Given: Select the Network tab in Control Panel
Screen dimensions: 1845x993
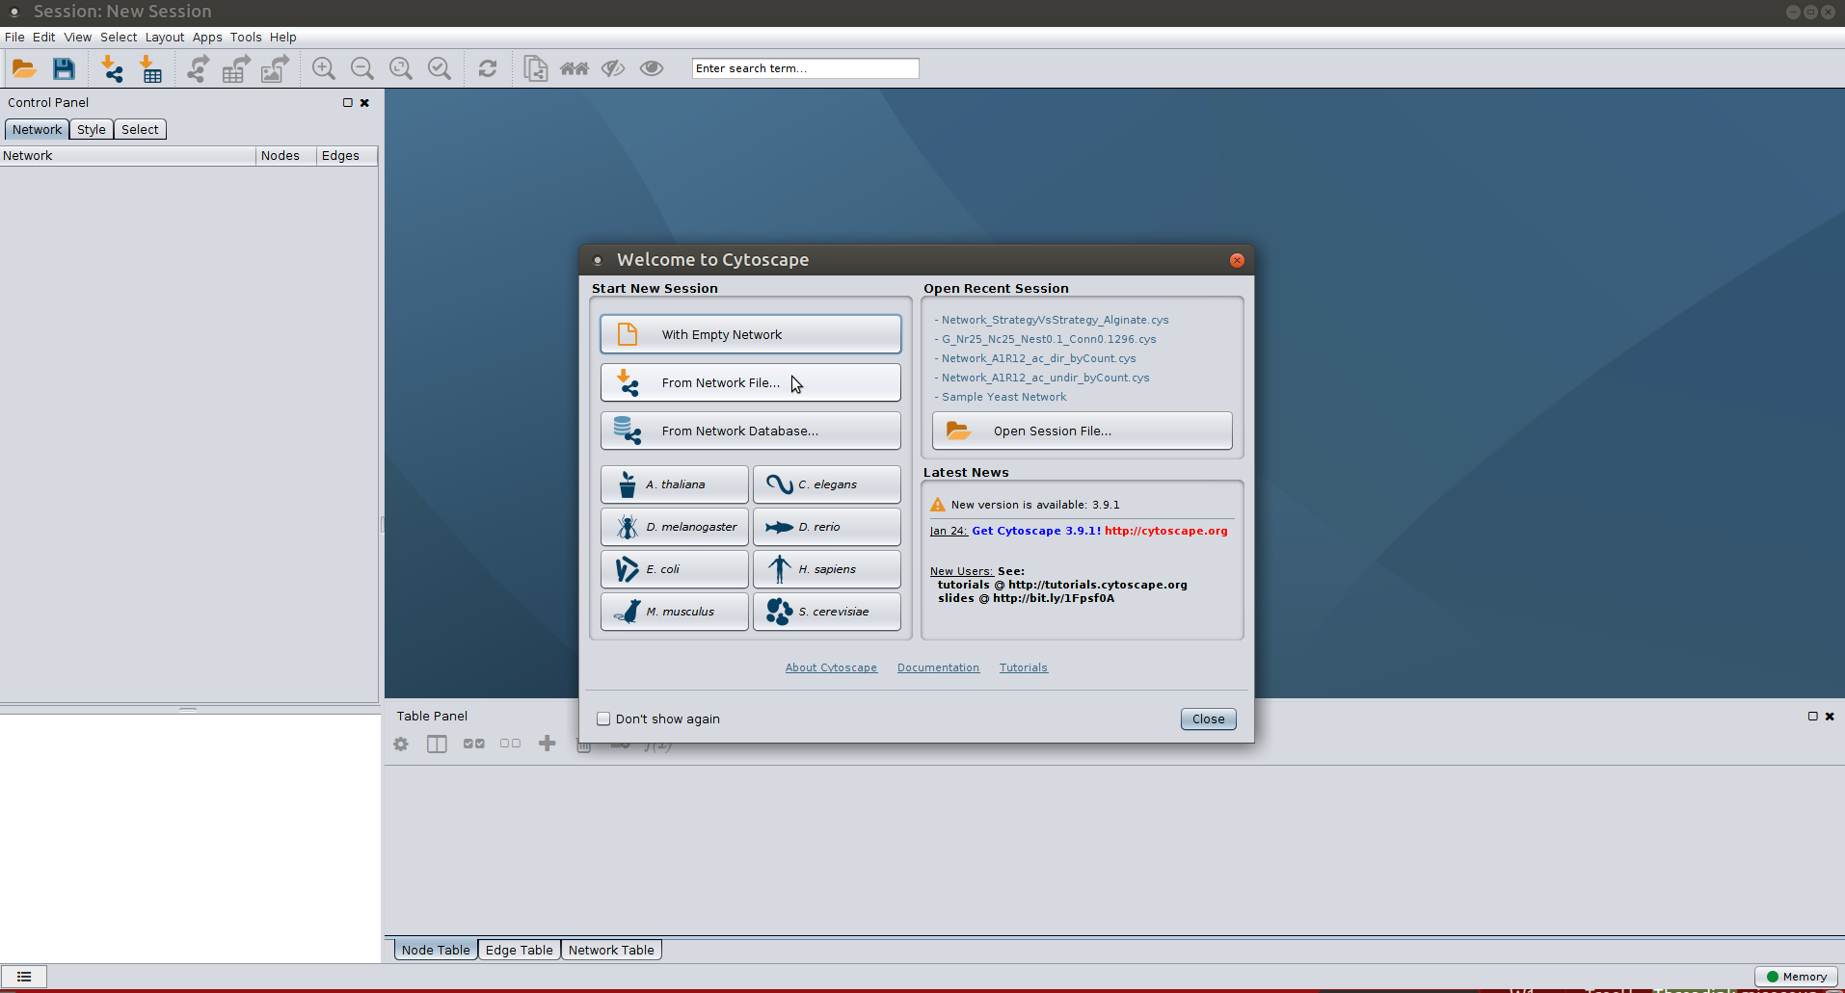Looking at the screenshot, I should pos(37,130).
